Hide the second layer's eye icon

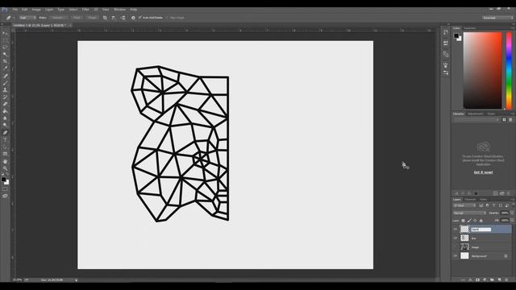[x=456, y=238]
